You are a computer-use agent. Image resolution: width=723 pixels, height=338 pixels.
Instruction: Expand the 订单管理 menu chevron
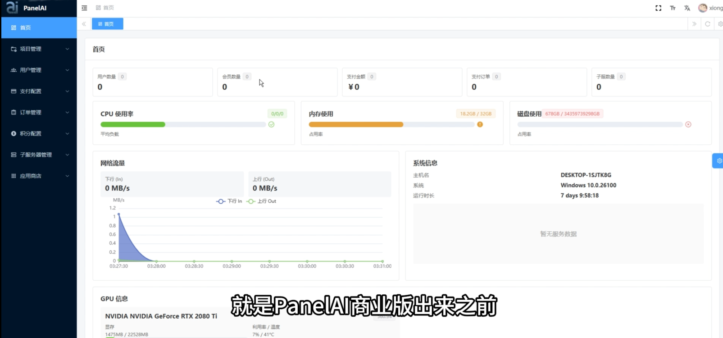pyautogui.click(x=67, y=112)
